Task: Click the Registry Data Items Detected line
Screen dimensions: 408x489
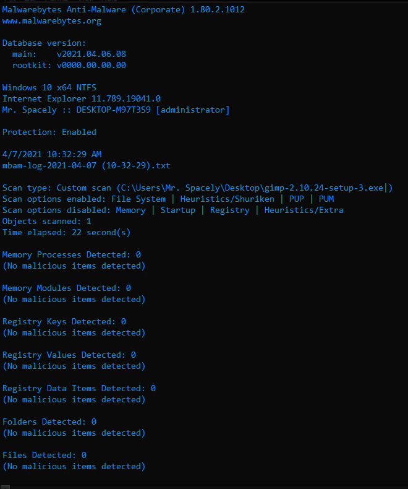Action: pyautogui.click(x=79, y=389)
